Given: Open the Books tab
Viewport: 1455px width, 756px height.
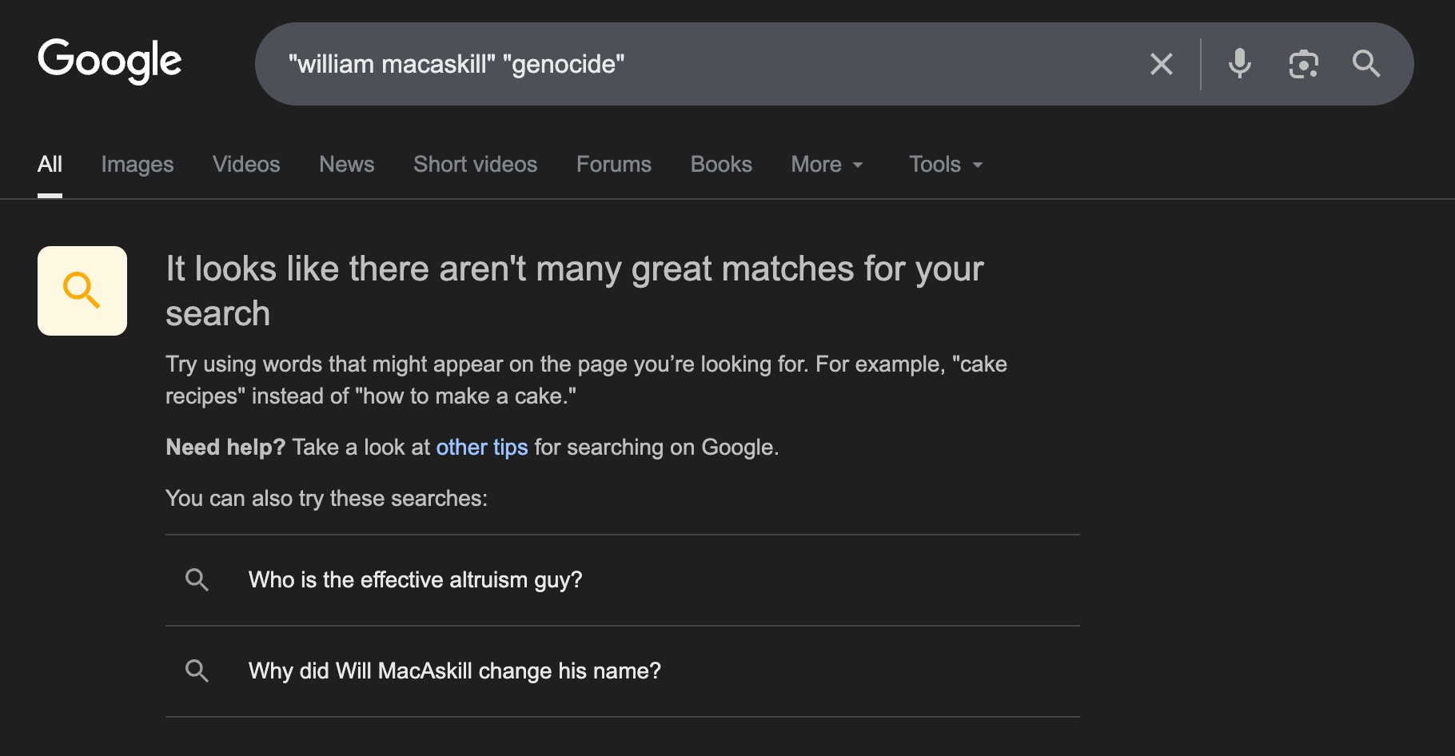Looking at the screenshot, I should coord(721,165).
